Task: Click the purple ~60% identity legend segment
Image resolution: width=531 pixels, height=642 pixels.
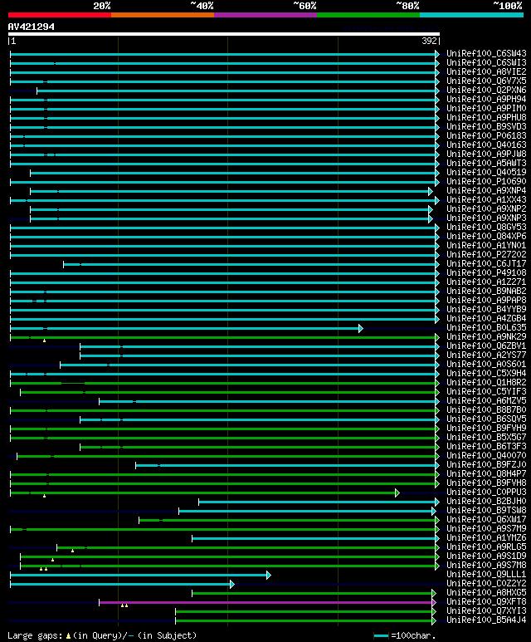Action: tap(265, 15)
